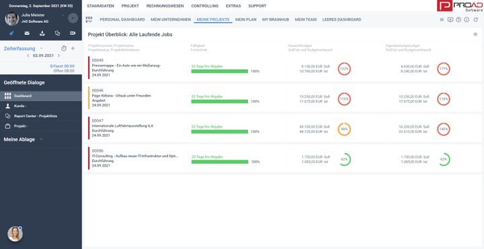
Task: Expand the Meine Ablage section arrow
Action: pyautogui.click(x=41, y=140)
